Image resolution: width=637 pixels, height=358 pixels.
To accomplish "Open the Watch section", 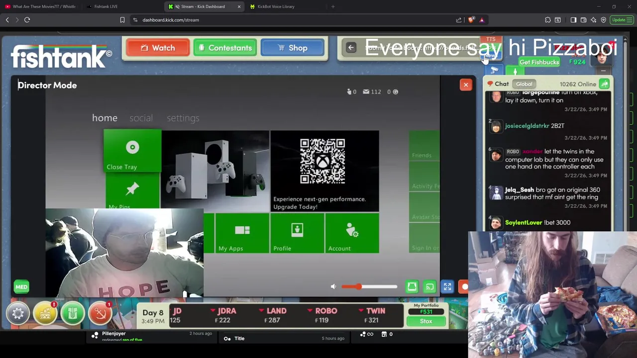I will [x=157, y=48].
